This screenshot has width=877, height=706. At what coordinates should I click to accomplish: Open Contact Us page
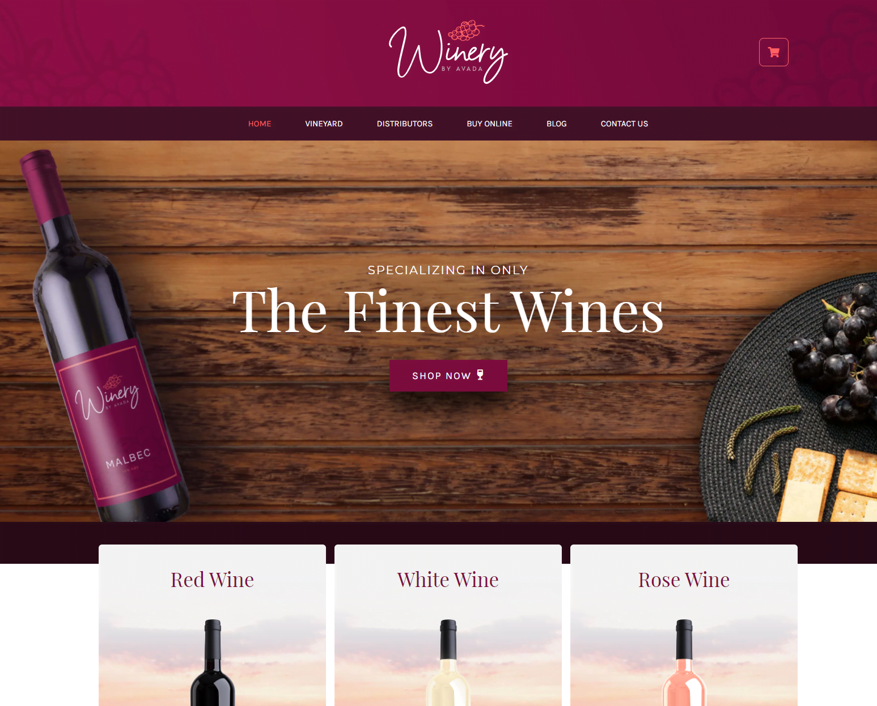624,124
